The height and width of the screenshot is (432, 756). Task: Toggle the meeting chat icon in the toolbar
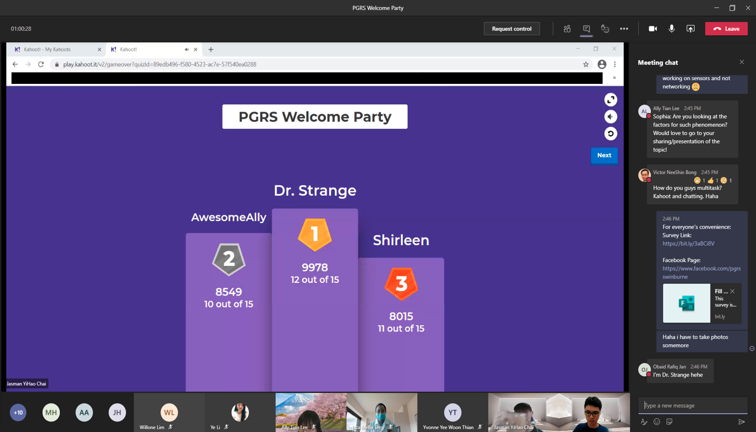[586, 29]
